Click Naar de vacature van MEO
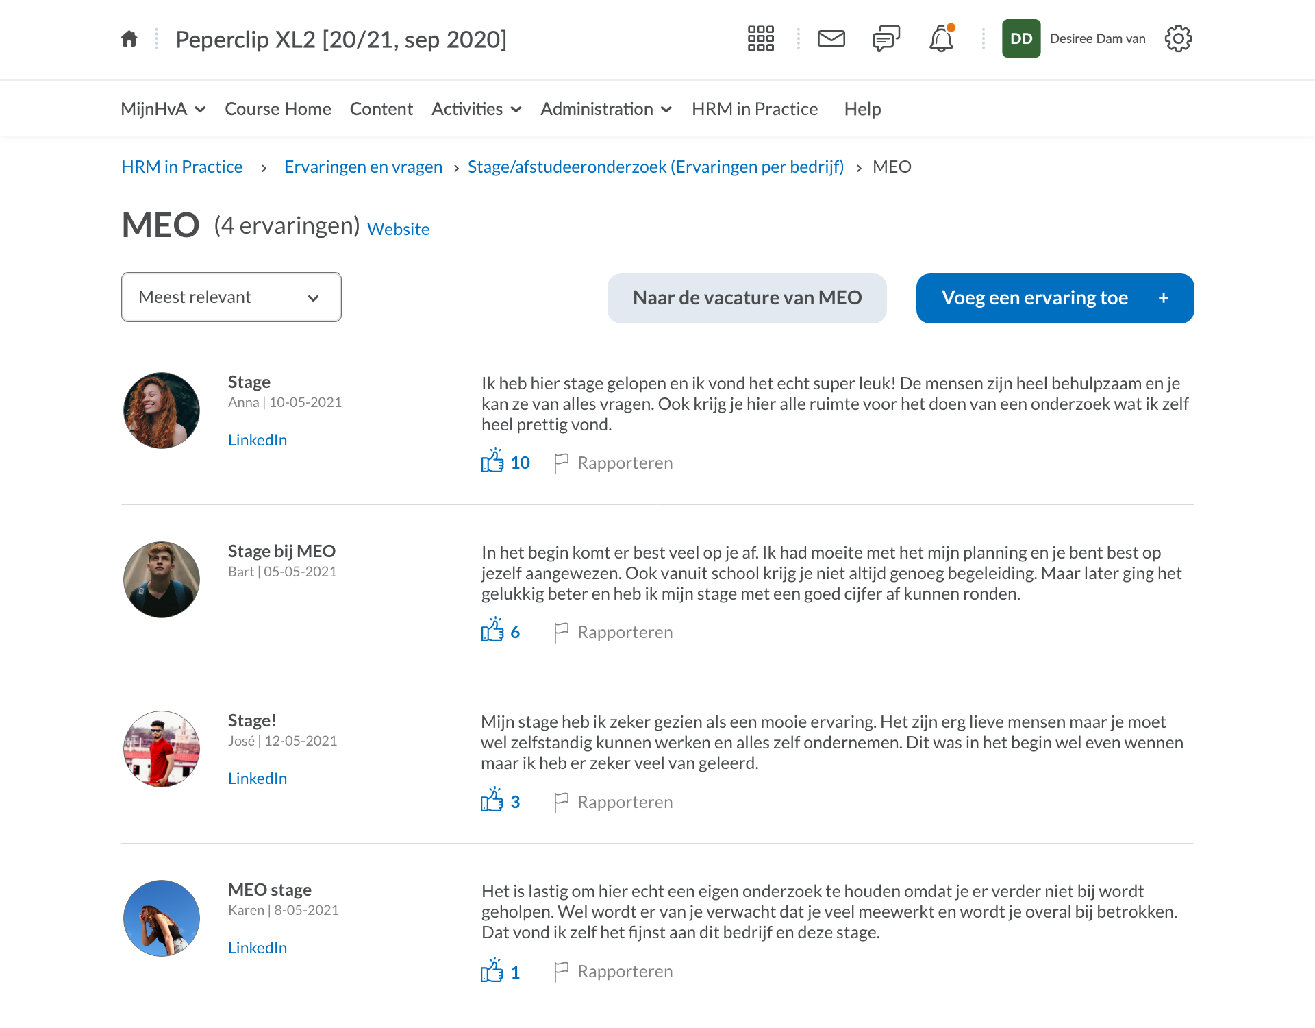 [747, 298]
